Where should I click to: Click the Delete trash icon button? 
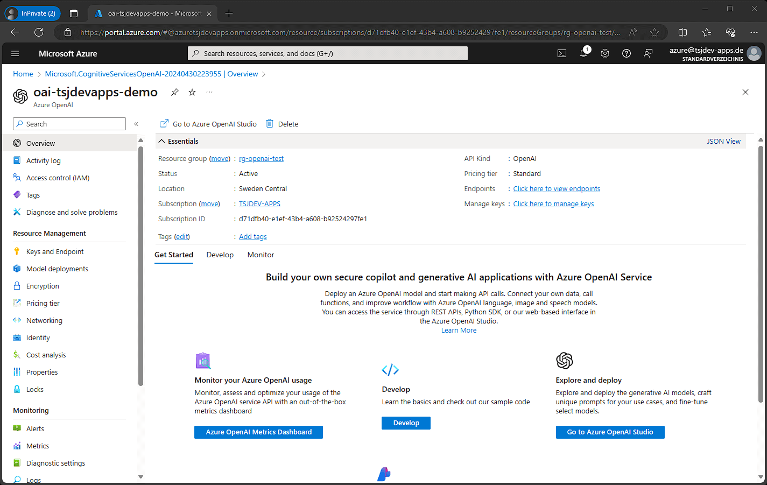click(x=283, y=124)
